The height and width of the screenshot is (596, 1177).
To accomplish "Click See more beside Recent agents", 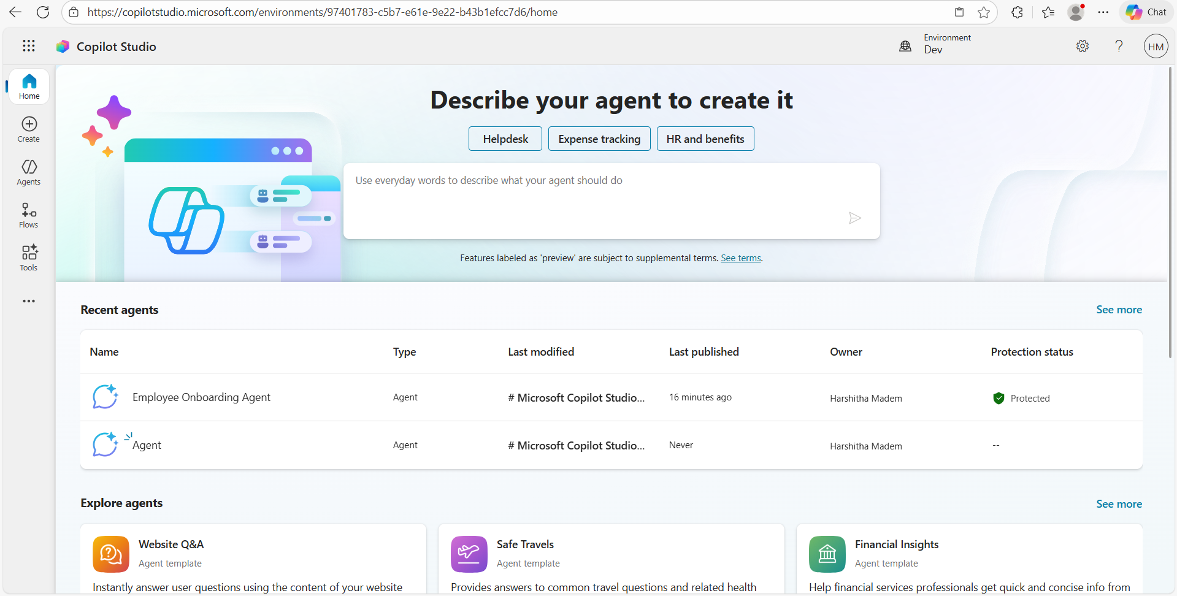I will (x=1118, y=310).
